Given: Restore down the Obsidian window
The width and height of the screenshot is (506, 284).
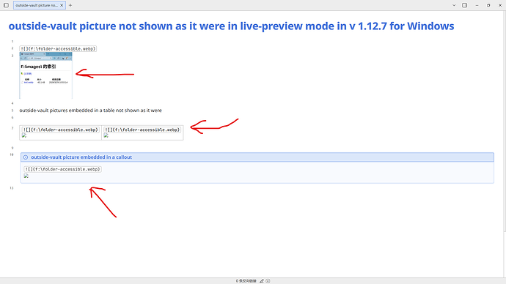Looking at the screenshot, I should pos(488,5).
